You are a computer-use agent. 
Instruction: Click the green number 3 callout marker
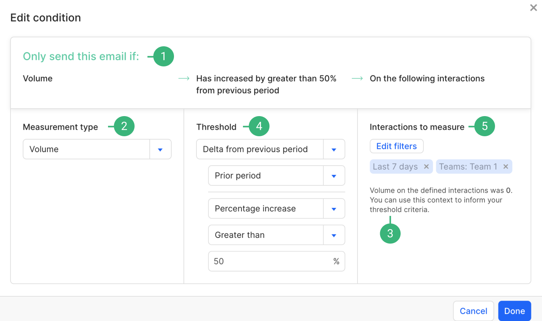pos(390,233)
